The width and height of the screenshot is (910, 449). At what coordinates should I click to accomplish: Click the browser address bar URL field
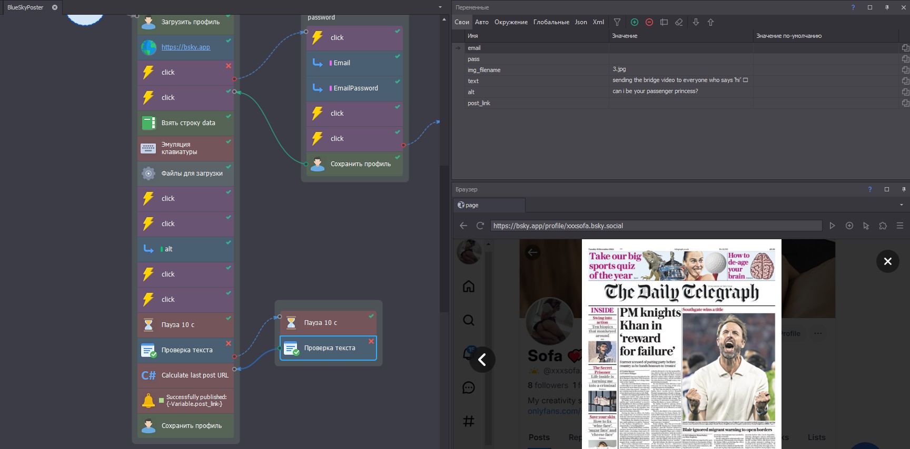tap(656, 226)
